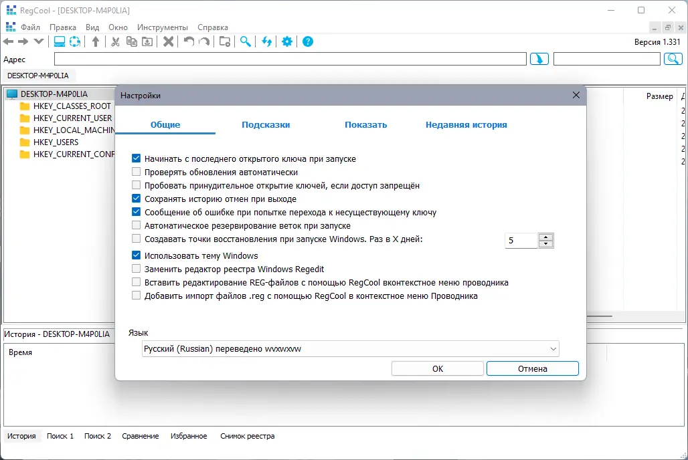
Task: Click the scissors cut icon
Action: 115,41
